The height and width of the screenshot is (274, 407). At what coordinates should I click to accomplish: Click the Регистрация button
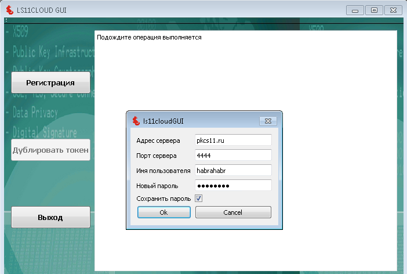click(x=50, y=82)
